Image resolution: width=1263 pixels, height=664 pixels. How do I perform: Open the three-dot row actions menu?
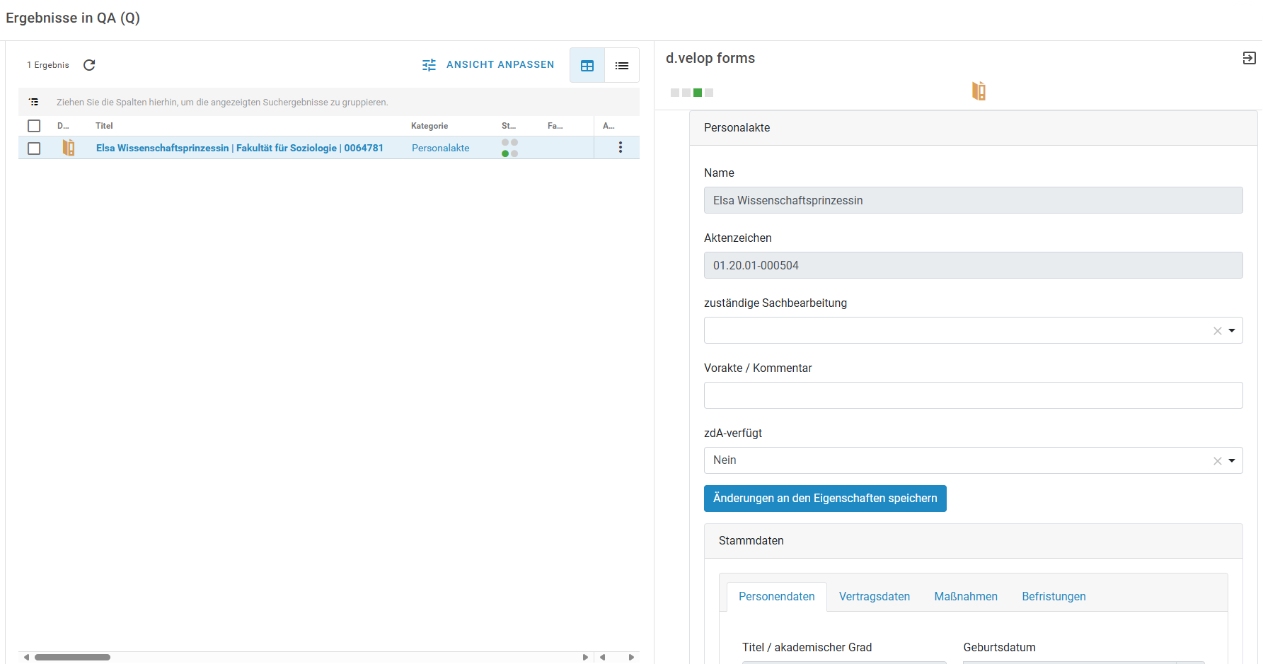point(621,147)
